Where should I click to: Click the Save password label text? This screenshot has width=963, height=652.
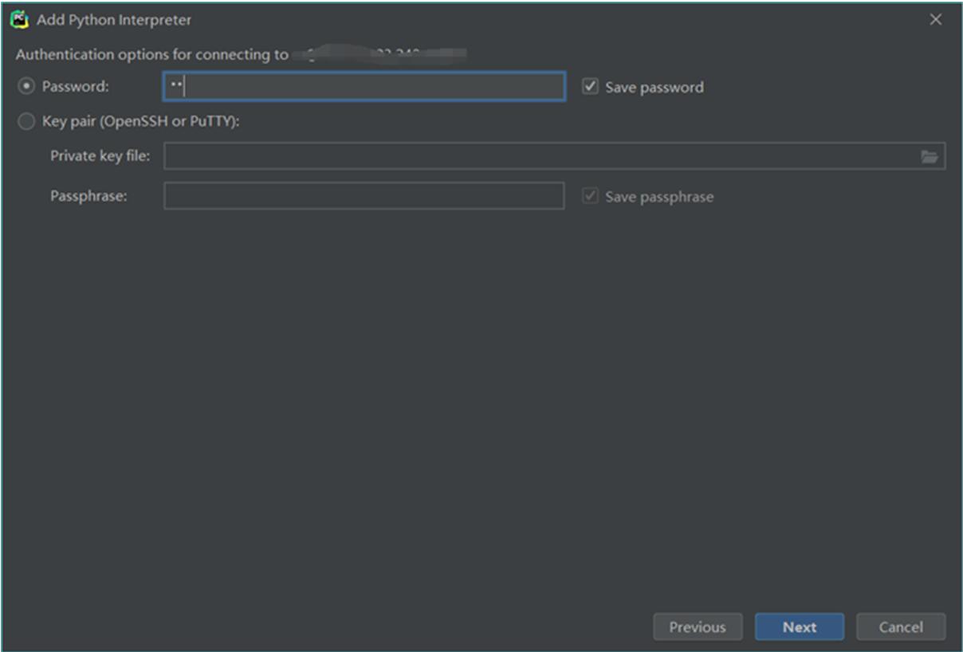point(654,88)
